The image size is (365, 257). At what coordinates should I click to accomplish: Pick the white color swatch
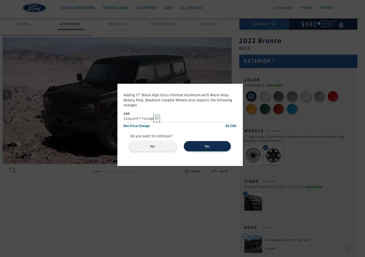[x=265, y=96]
